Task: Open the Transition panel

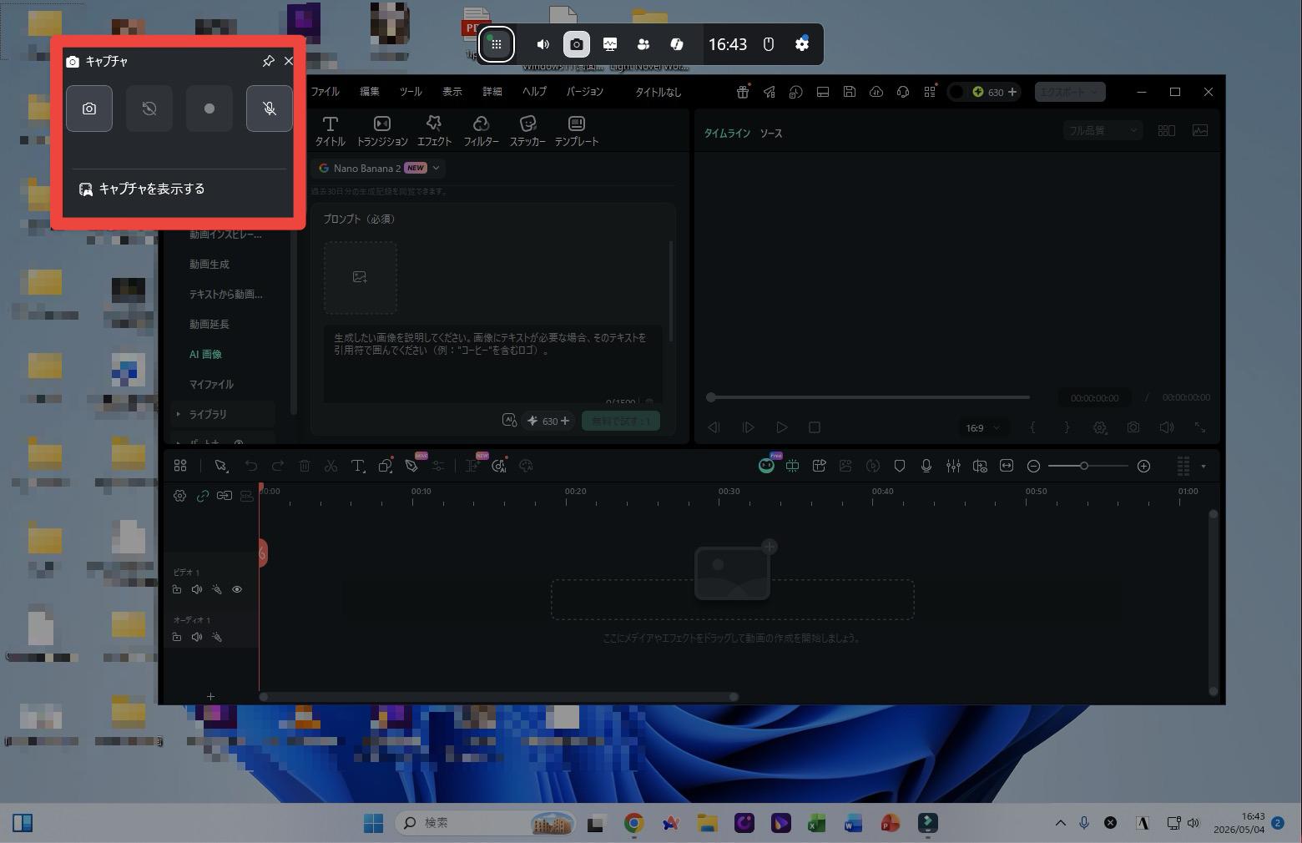Action: (382, 131)
